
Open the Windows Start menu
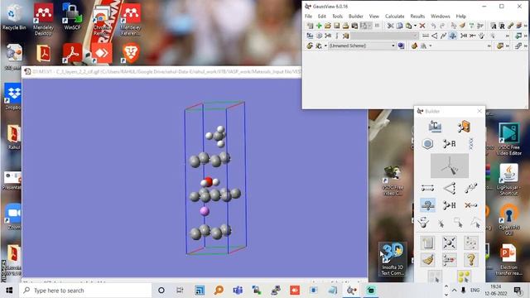[9, 291]
